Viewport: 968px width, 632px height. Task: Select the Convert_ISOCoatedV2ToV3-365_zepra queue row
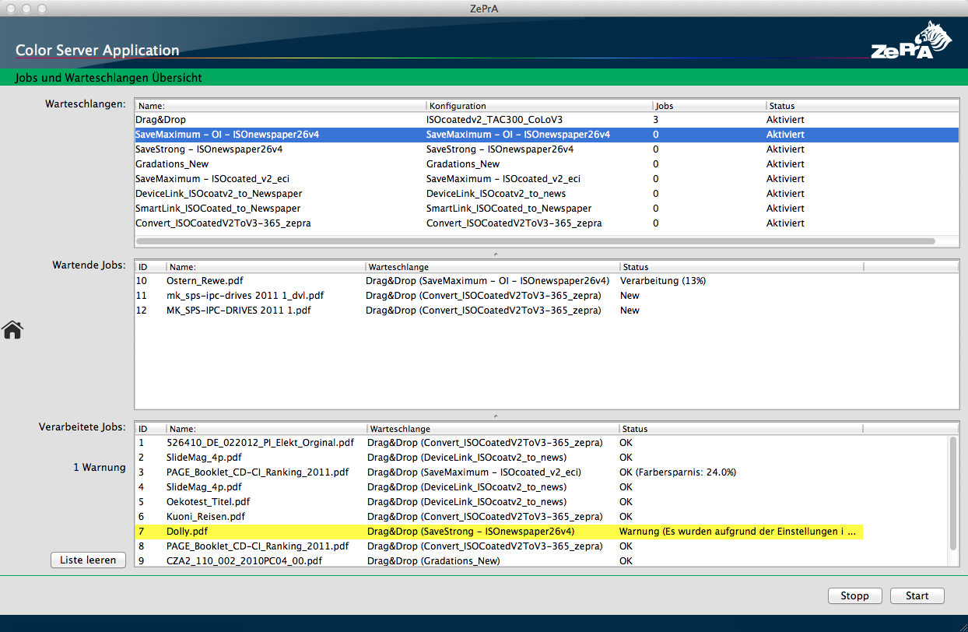pos(233,223)
